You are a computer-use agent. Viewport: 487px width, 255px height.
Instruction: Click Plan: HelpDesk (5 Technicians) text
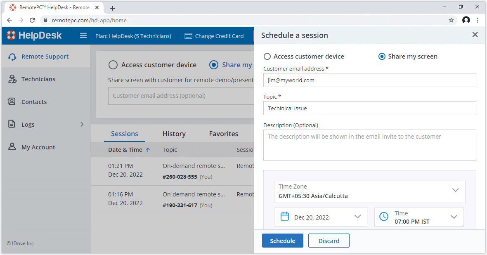[x=133, y=36]
